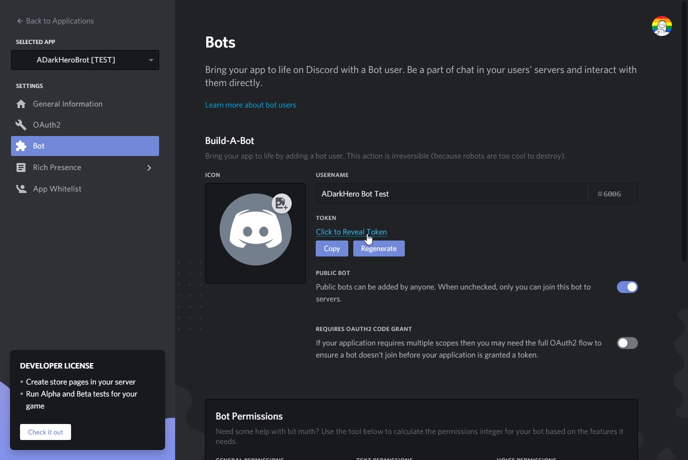The image size is (688, 460).
Task: Copy the bot token
Action: (x=332, y=248)
